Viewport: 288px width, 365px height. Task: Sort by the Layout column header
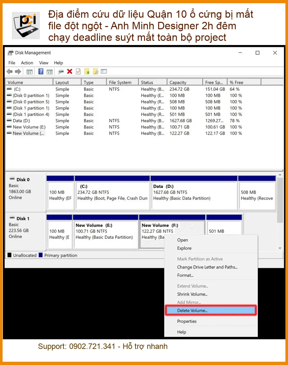(67, 82)
